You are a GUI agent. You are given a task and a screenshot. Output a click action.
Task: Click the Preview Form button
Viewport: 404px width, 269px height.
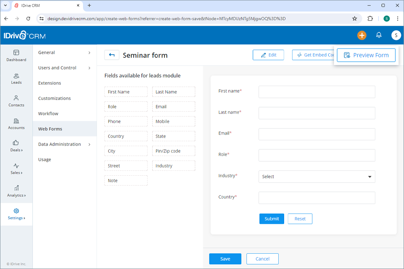[x=366, y=55]
